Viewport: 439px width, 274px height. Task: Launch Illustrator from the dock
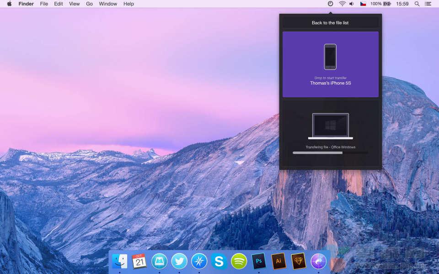278,261
